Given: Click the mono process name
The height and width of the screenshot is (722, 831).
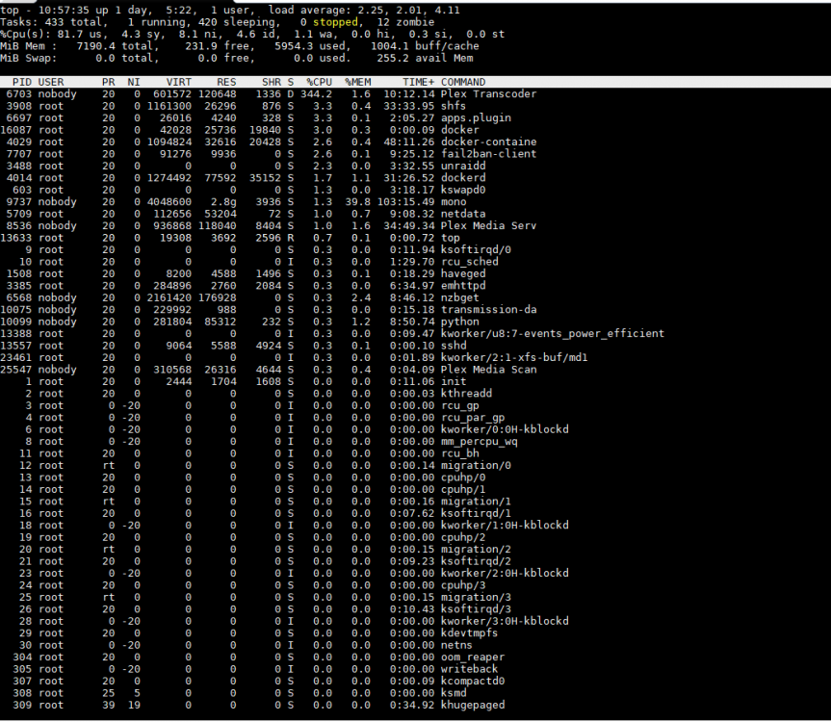Looking at the screenshot, I should pyautogui.click(x=454, y=202).
